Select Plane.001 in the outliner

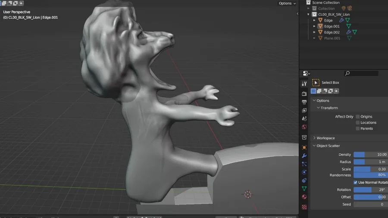click(x=332, y=38)
